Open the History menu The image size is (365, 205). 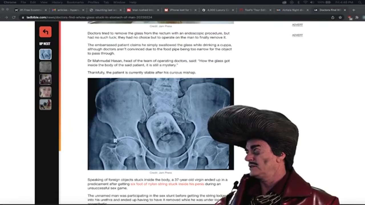(57, 2)
